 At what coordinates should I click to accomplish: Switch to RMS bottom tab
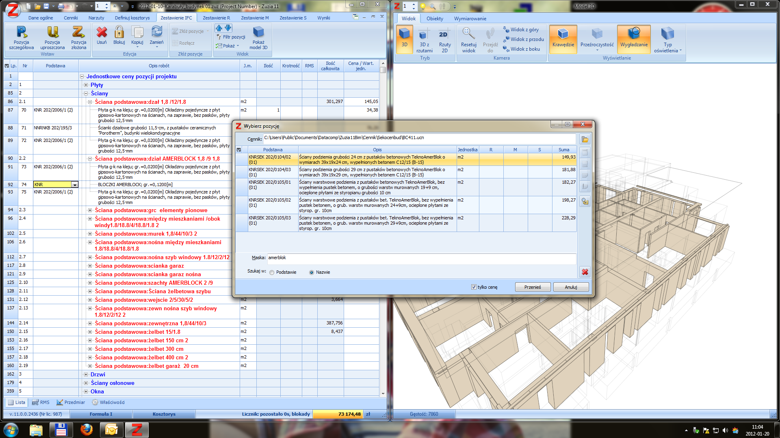[41, 403]
